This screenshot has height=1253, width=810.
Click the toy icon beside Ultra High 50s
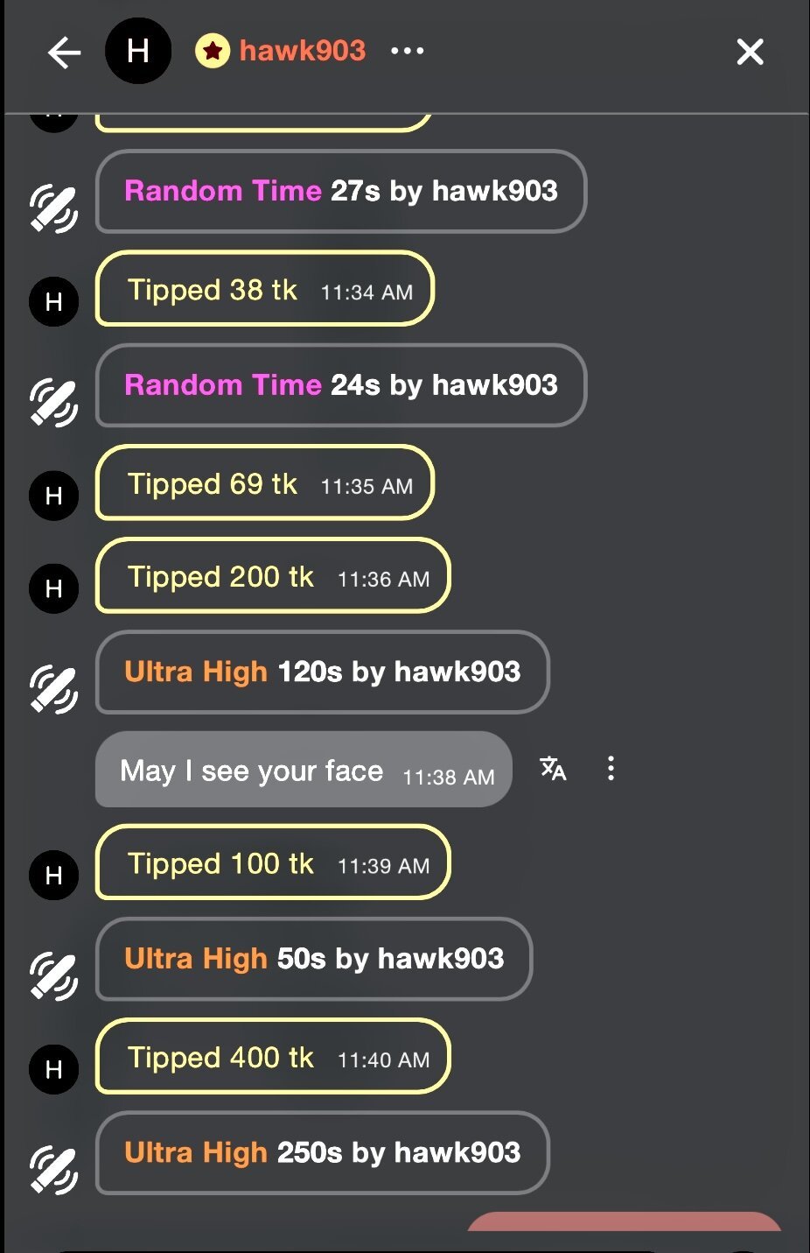point(53,975)
